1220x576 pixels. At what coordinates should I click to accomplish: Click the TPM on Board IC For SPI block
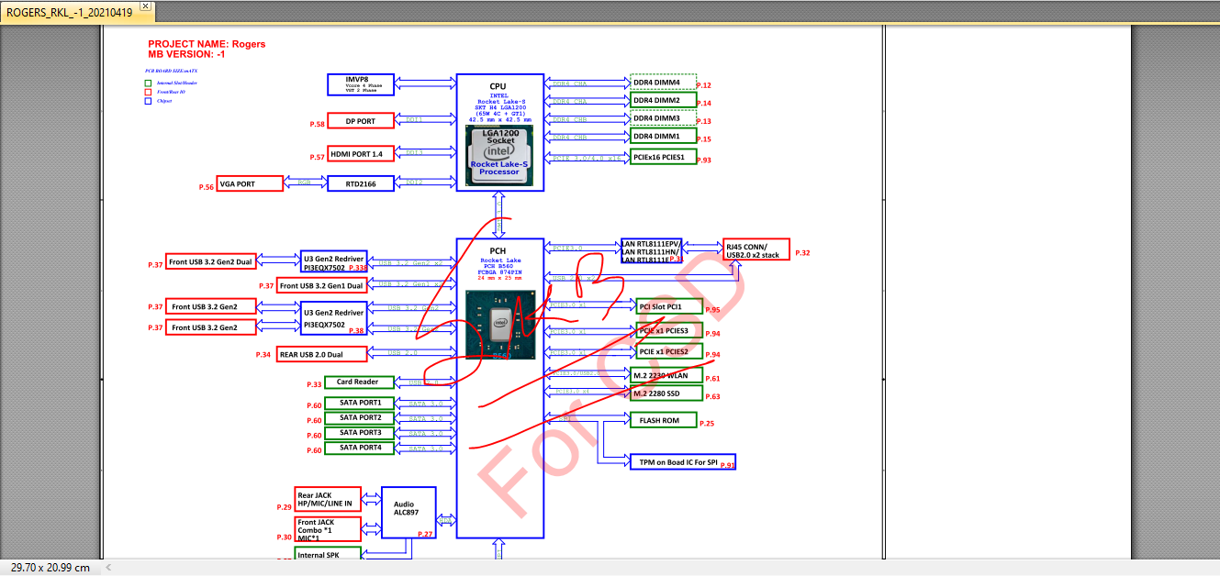coord(682,461)
